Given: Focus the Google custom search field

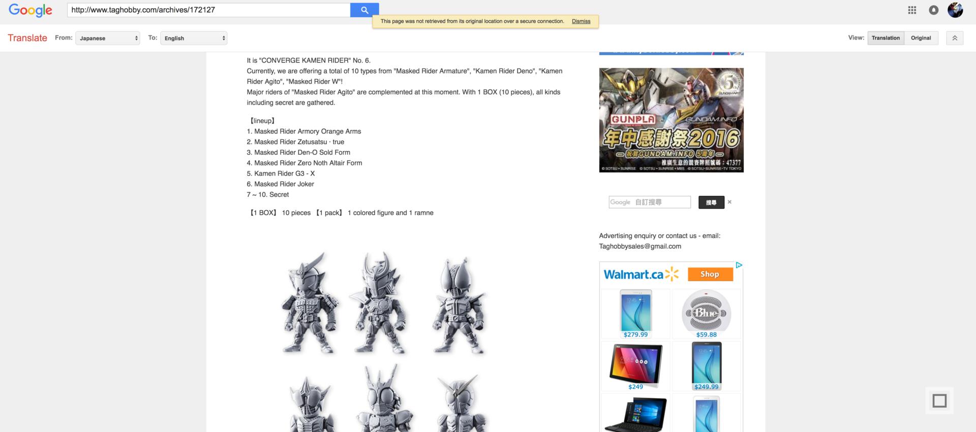Looking at the screenshot, I should (650, 202).
